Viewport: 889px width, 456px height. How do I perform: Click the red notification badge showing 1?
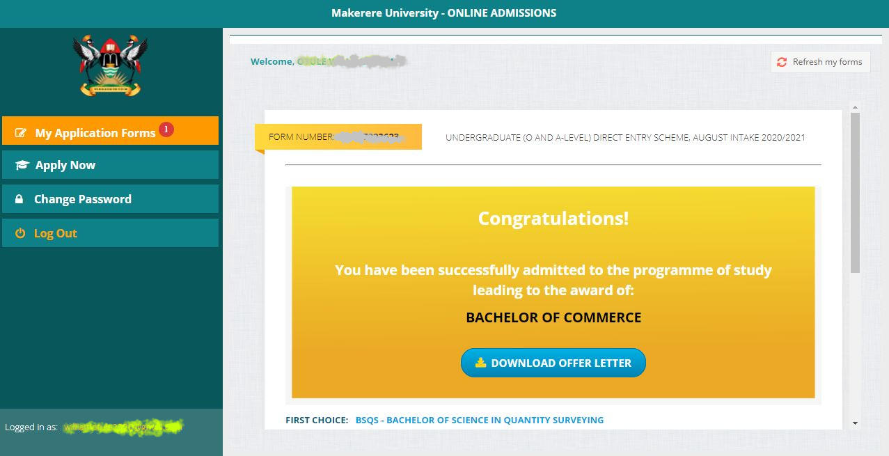tap(166, 129)
